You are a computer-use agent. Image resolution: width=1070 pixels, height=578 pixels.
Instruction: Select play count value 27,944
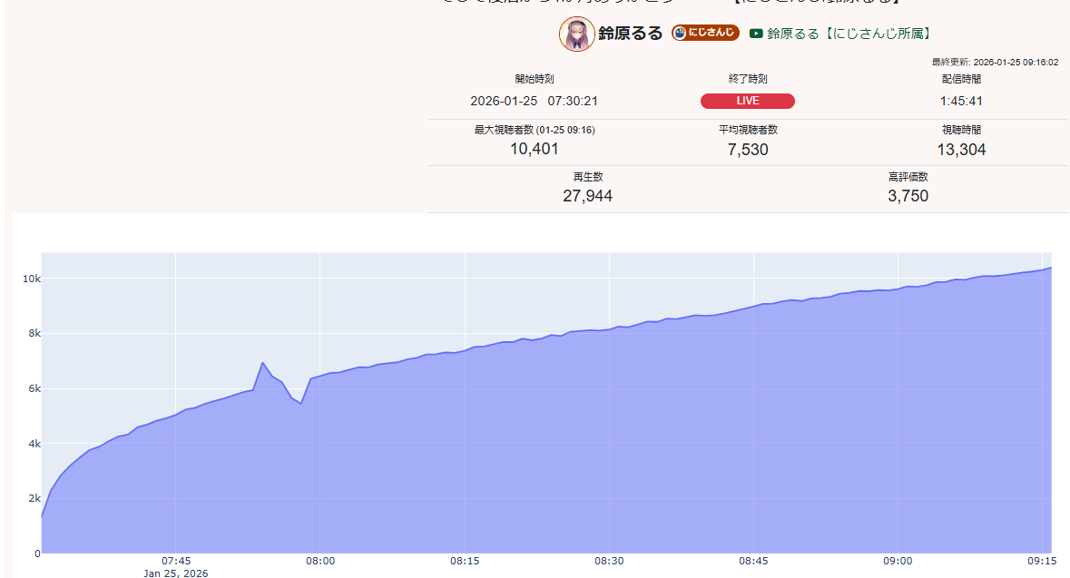pyautogui.click(x=587, y=196)
